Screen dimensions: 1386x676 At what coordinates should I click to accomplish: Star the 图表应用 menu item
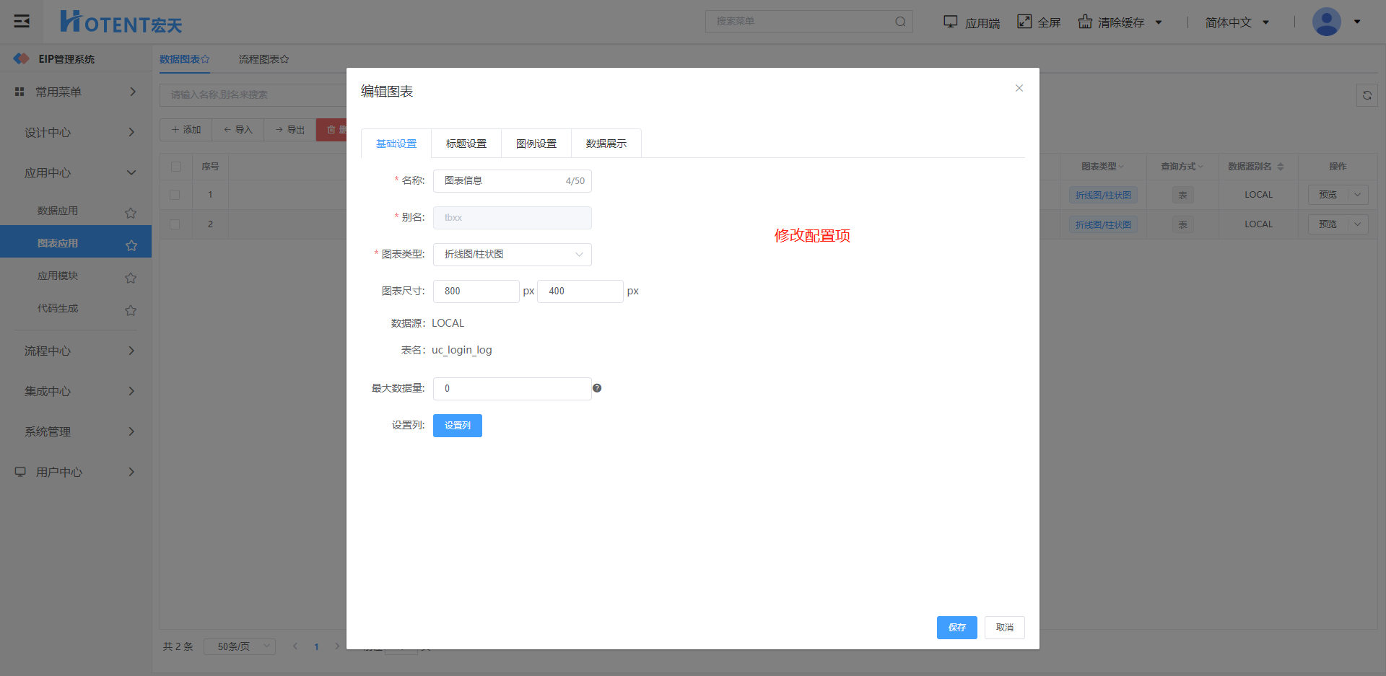(x=131, y=245)
